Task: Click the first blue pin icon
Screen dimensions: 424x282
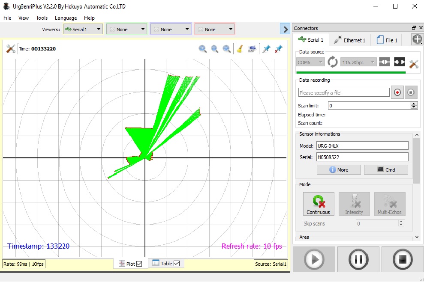Action: point(266,49)
